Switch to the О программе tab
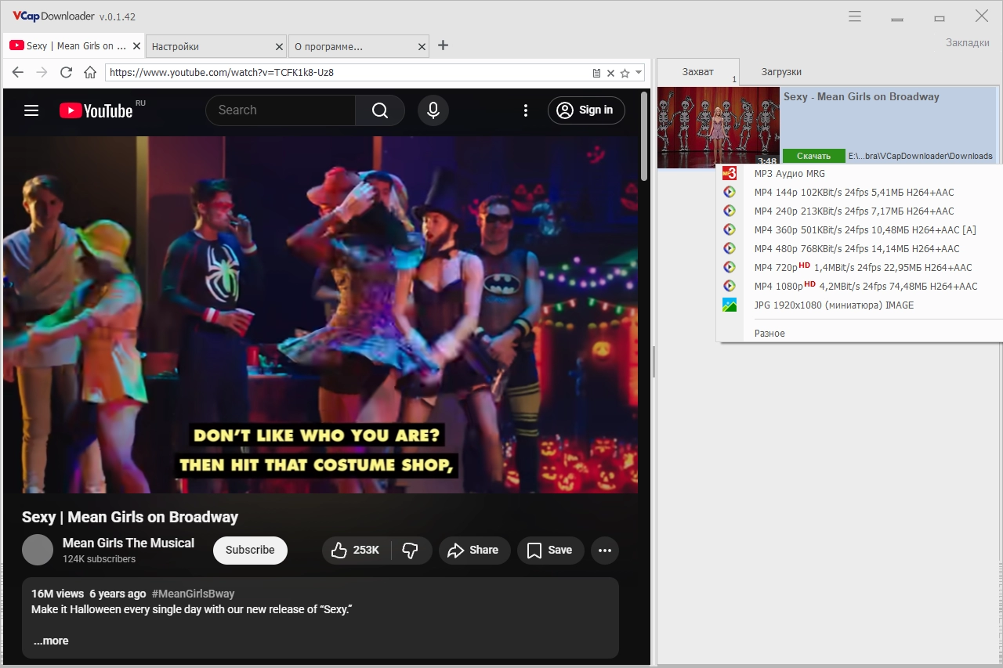Viewport: 1003px width, 668px height. pyautogui.click(x=358, y=46)
